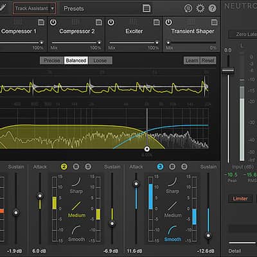Bypass band 2 with B button
257x257 pixels.
76,166
